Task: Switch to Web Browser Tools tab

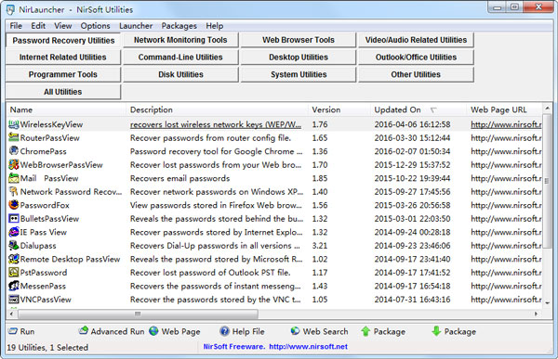Action: coord(299,40)
